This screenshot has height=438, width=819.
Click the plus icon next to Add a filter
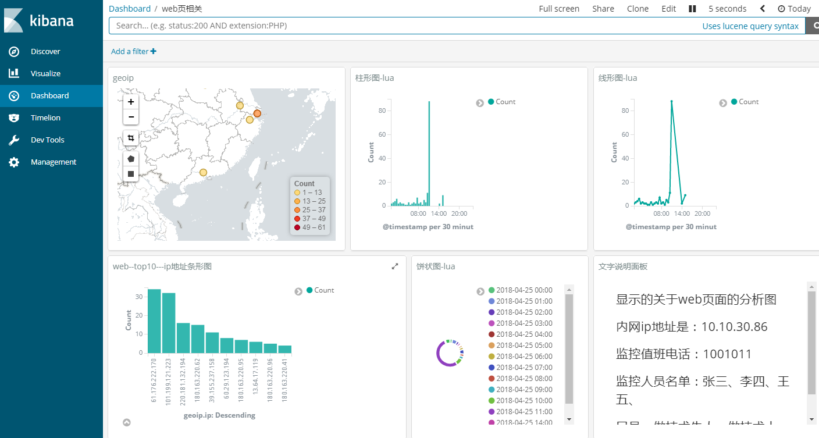[154, 51]
